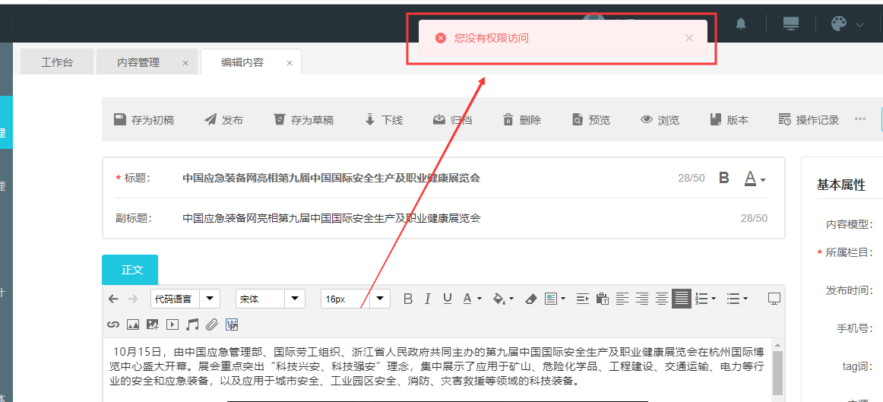Click the first body paragraph starting 10月15日
Image resolution: width=883 pixels, height=402 pixels.
[x=437, y=367]
